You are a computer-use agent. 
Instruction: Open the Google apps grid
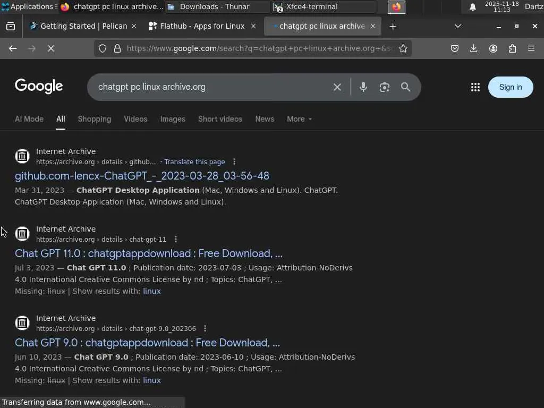475,87
